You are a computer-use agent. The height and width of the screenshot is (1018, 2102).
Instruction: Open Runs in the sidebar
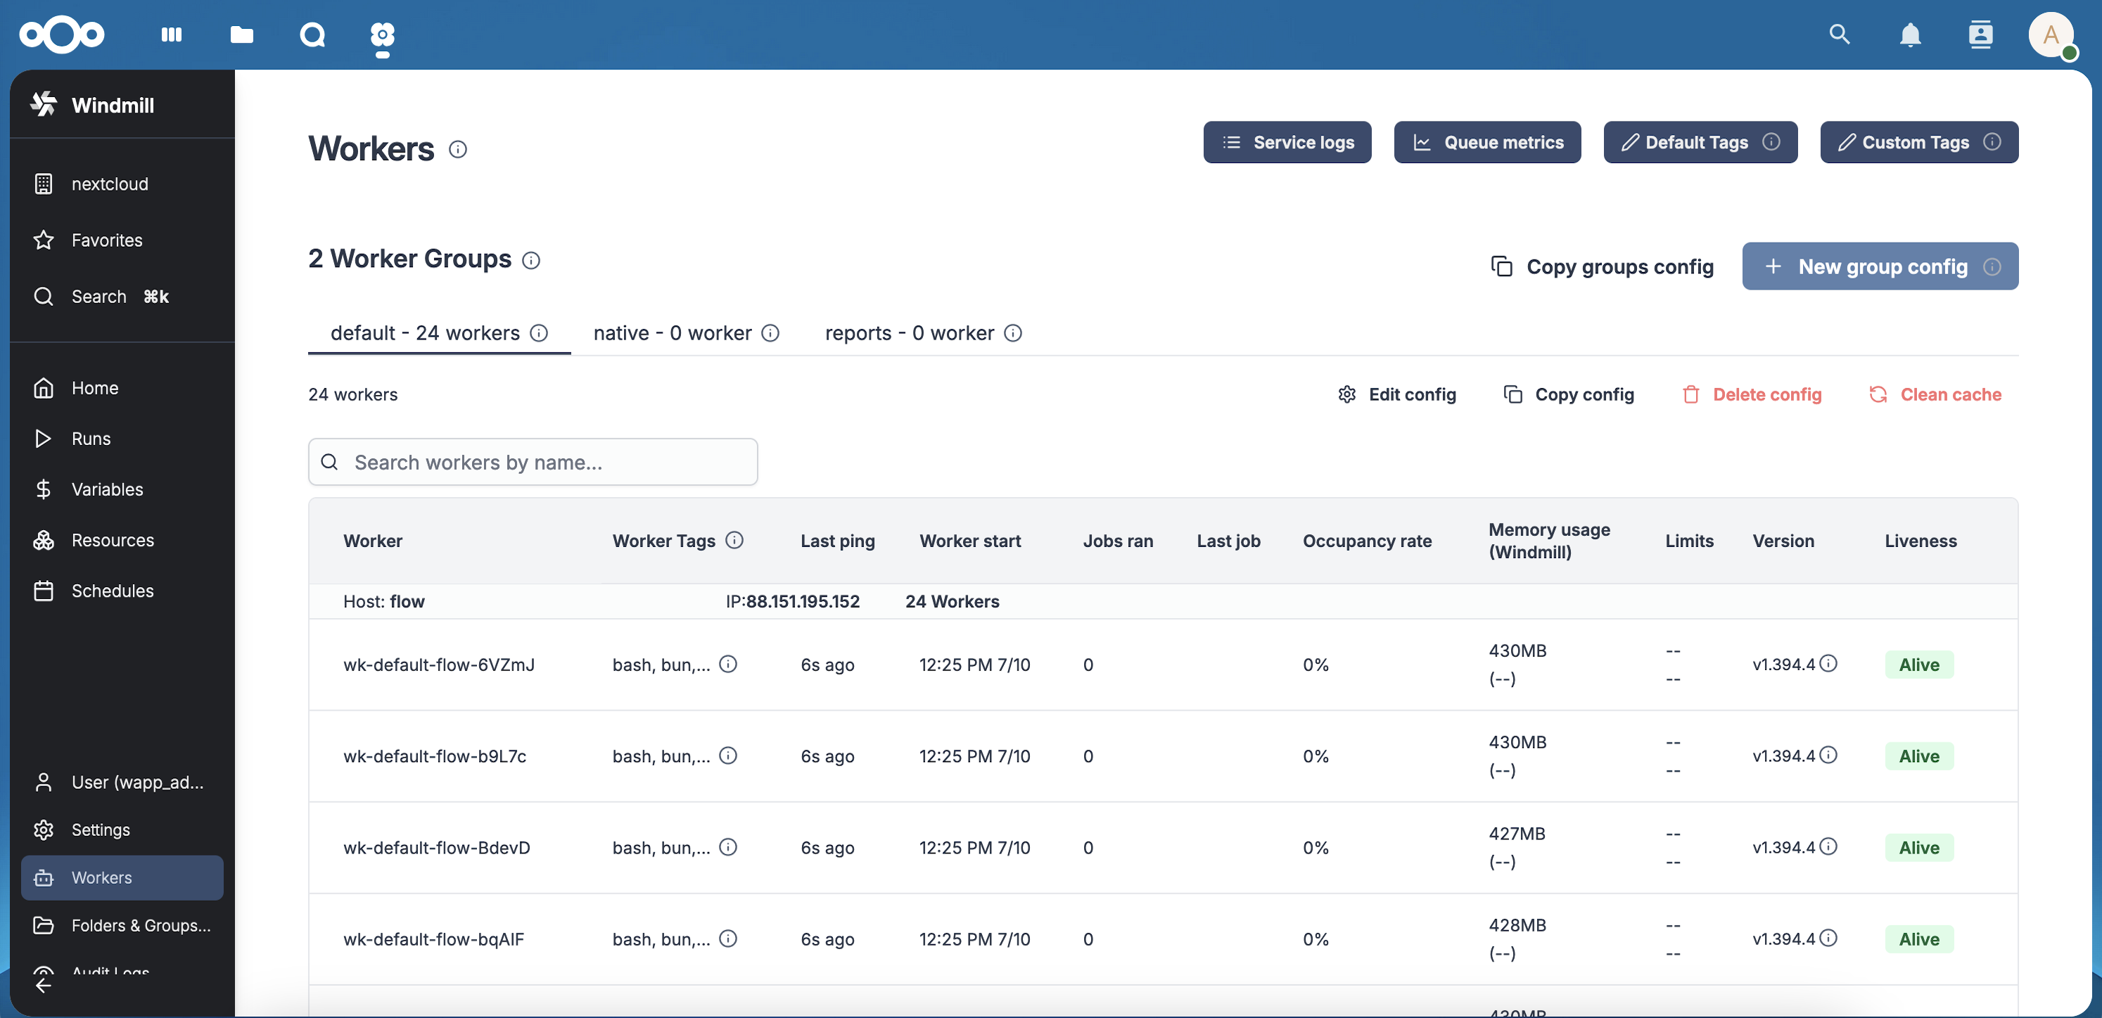[91, 439]
